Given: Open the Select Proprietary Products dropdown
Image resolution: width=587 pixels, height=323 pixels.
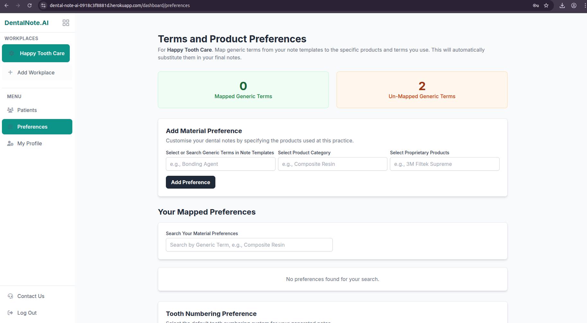Looking at the screenshot, I should point(444,164).
